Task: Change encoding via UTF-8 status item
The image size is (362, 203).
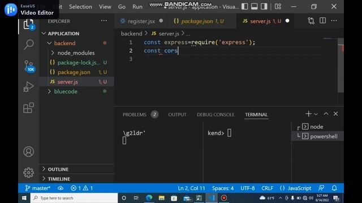Action: pyautogui.click(x=248, y=188)
